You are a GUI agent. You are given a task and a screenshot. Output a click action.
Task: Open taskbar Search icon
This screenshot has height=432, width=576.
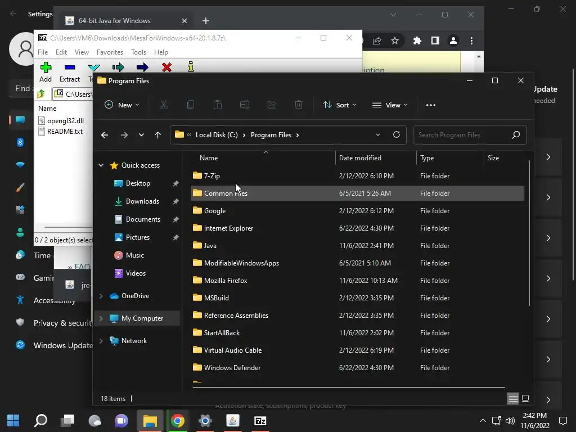[x=40, y=421]
